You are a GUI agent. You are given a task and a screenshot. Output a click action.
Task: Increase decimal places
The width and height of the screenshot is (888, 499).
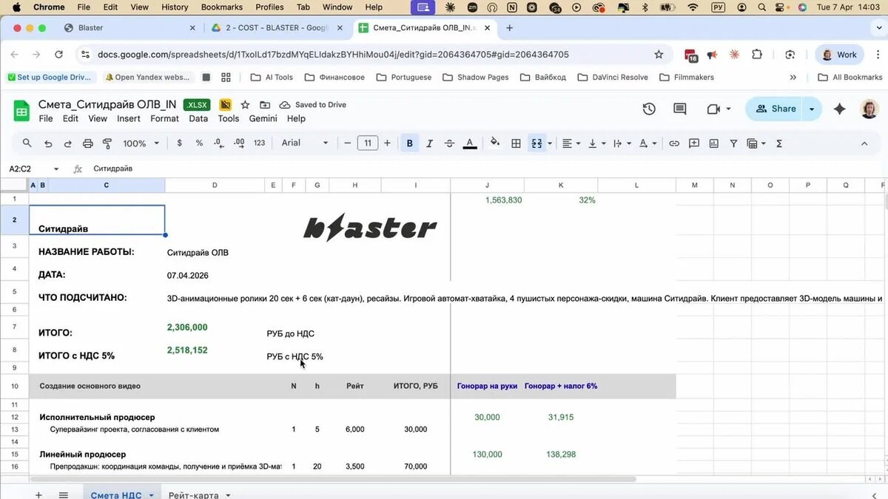click(238, 143)
